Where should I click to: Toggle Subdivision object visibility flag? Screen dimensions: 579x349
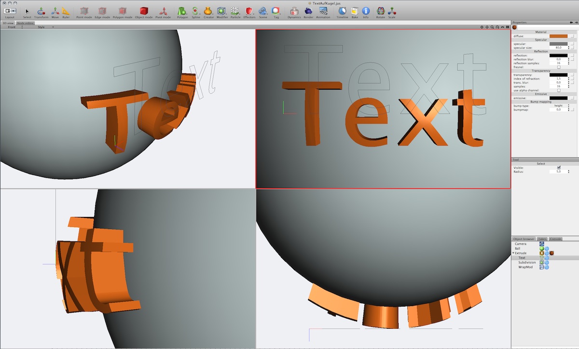pyautogui.click(x=547, y=263)
